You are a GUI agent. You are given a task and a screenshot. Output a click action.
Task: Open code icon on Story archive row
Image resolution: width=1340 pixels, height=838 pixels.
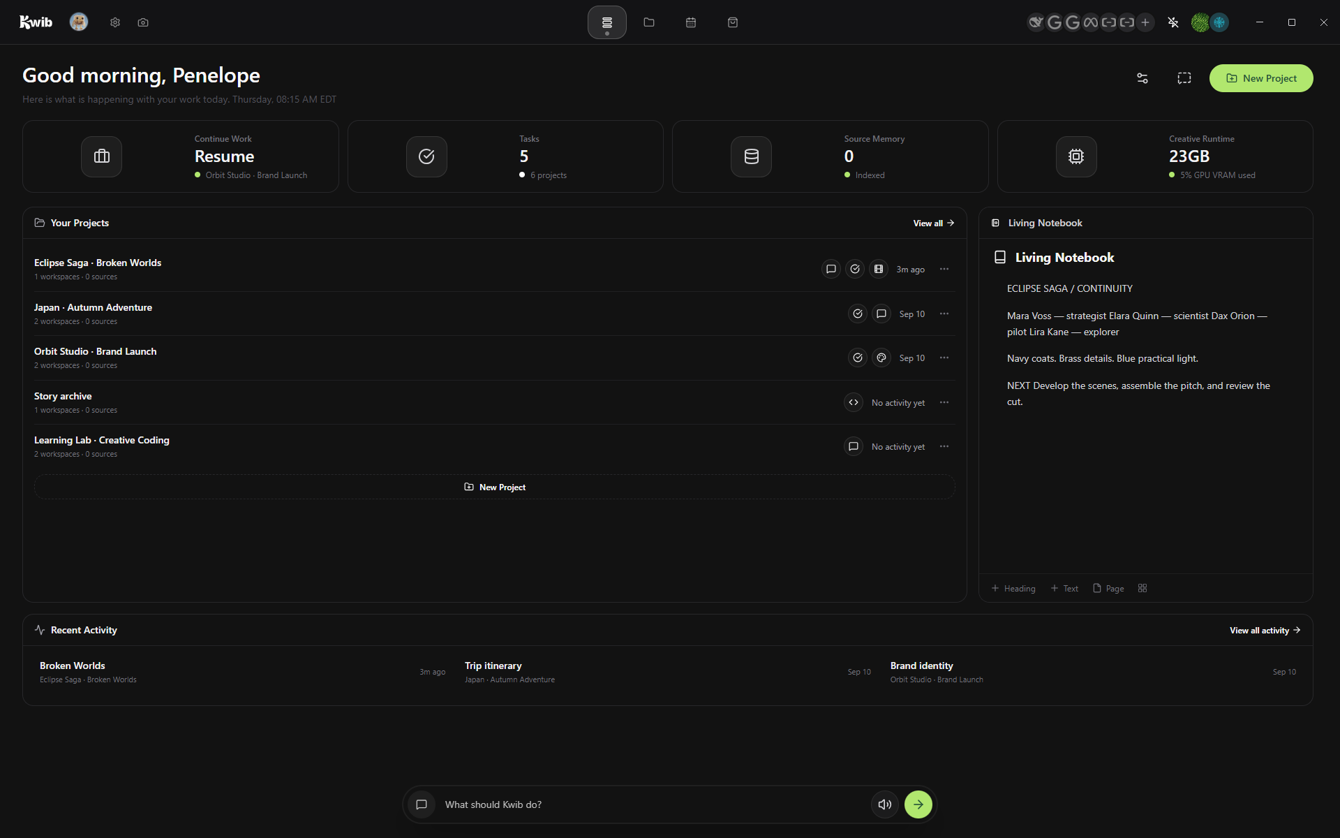pyautogui.click(x=854, y=402)
